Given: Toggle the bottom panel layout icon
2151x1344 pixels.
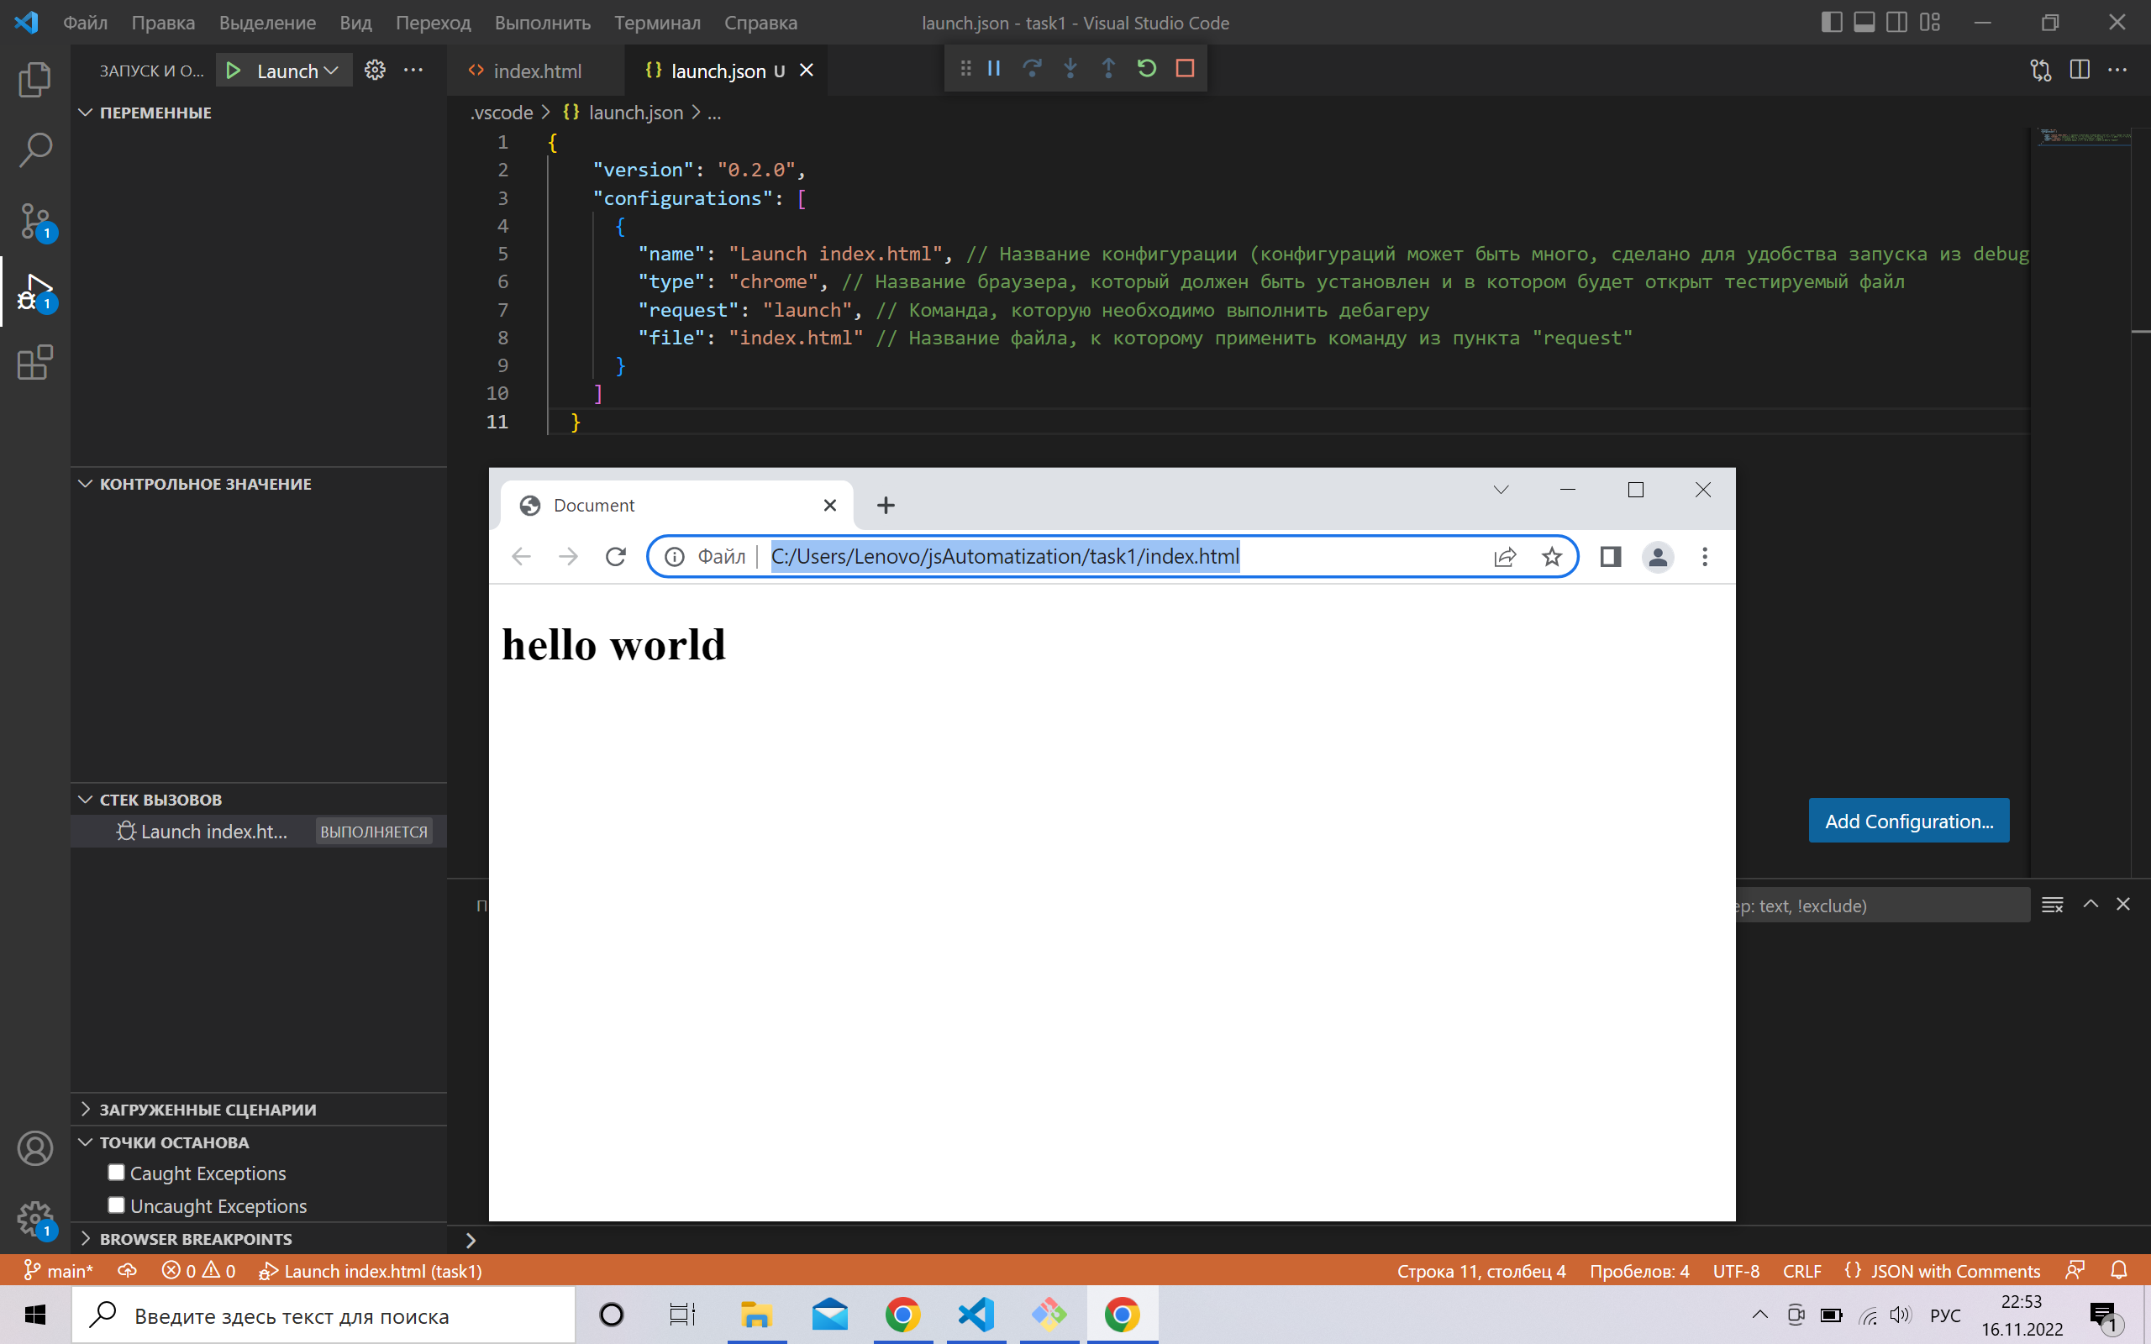Looking at the screenshot, I should point(1864,22).
